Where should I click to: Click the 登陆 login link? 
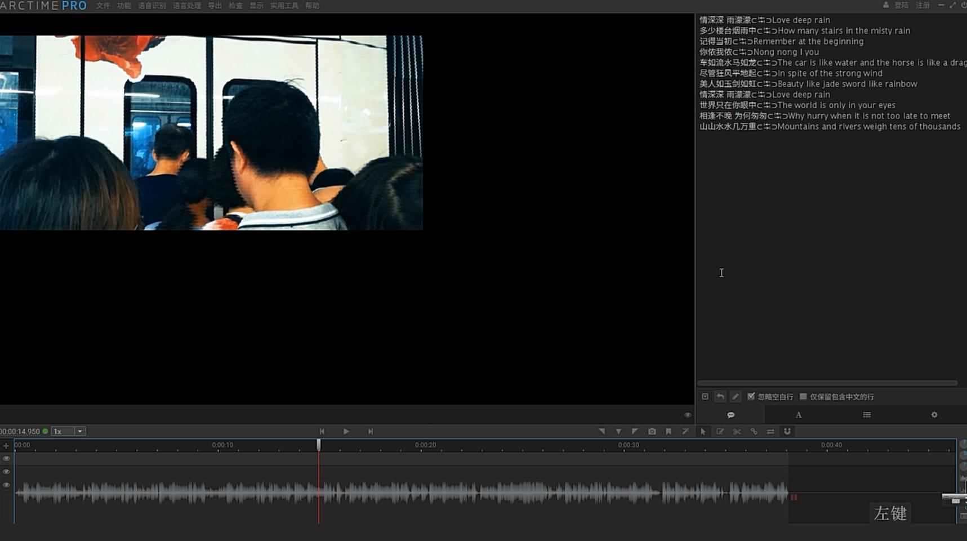(x=901, y=6)
